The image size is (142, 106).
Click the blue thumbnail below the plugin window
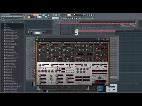point(101,89)
